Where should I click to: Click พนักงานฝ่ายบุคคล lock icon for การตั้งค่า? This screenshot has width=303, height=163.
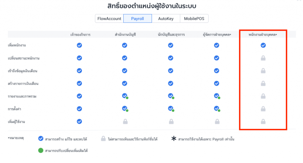click(263, 109)
